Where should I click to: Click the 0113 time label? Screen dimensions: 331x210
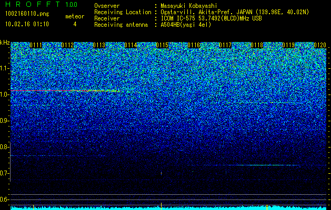pyautogui.click(x=99, y=45)
